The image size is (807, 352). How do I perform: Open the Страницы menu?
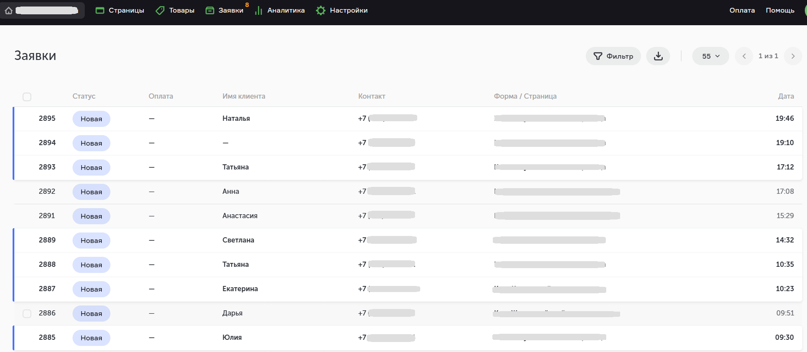(x=120, y=10)
